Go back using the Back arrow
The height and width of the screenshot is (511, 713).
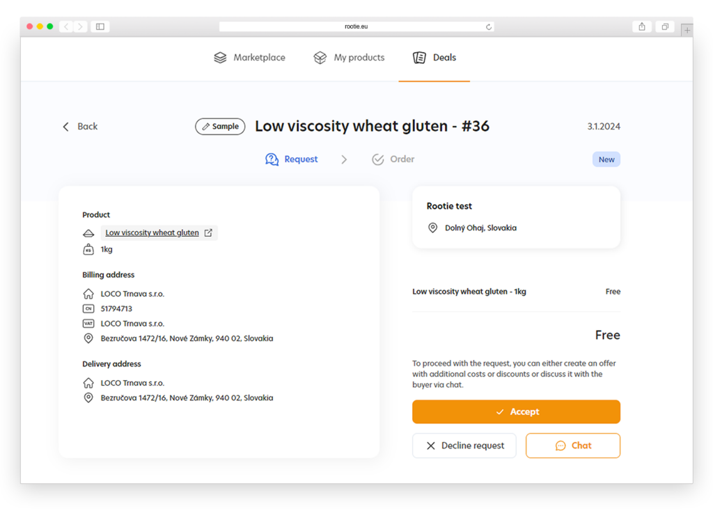point(80,127)
